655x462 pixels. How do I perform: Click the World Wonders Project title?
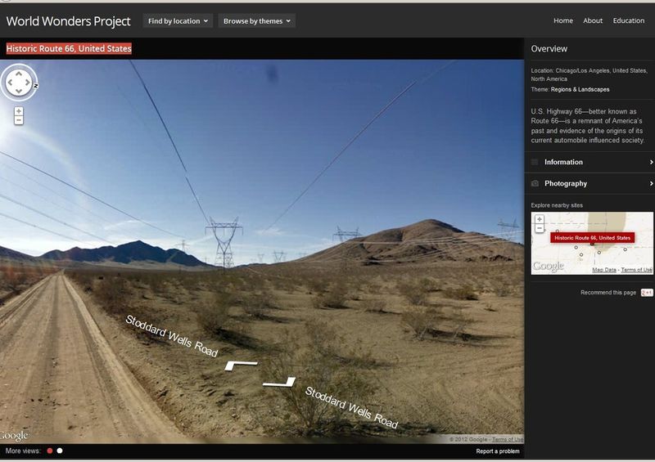(x=69, y=21)
